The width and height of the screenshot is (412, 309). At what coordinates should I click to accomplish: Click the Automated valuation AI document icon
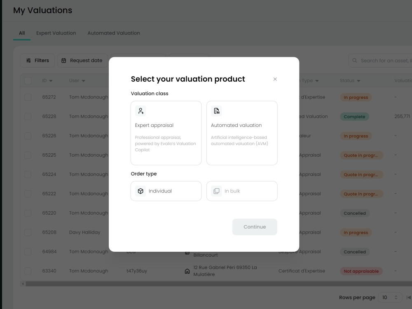click(x=217, y=111)
